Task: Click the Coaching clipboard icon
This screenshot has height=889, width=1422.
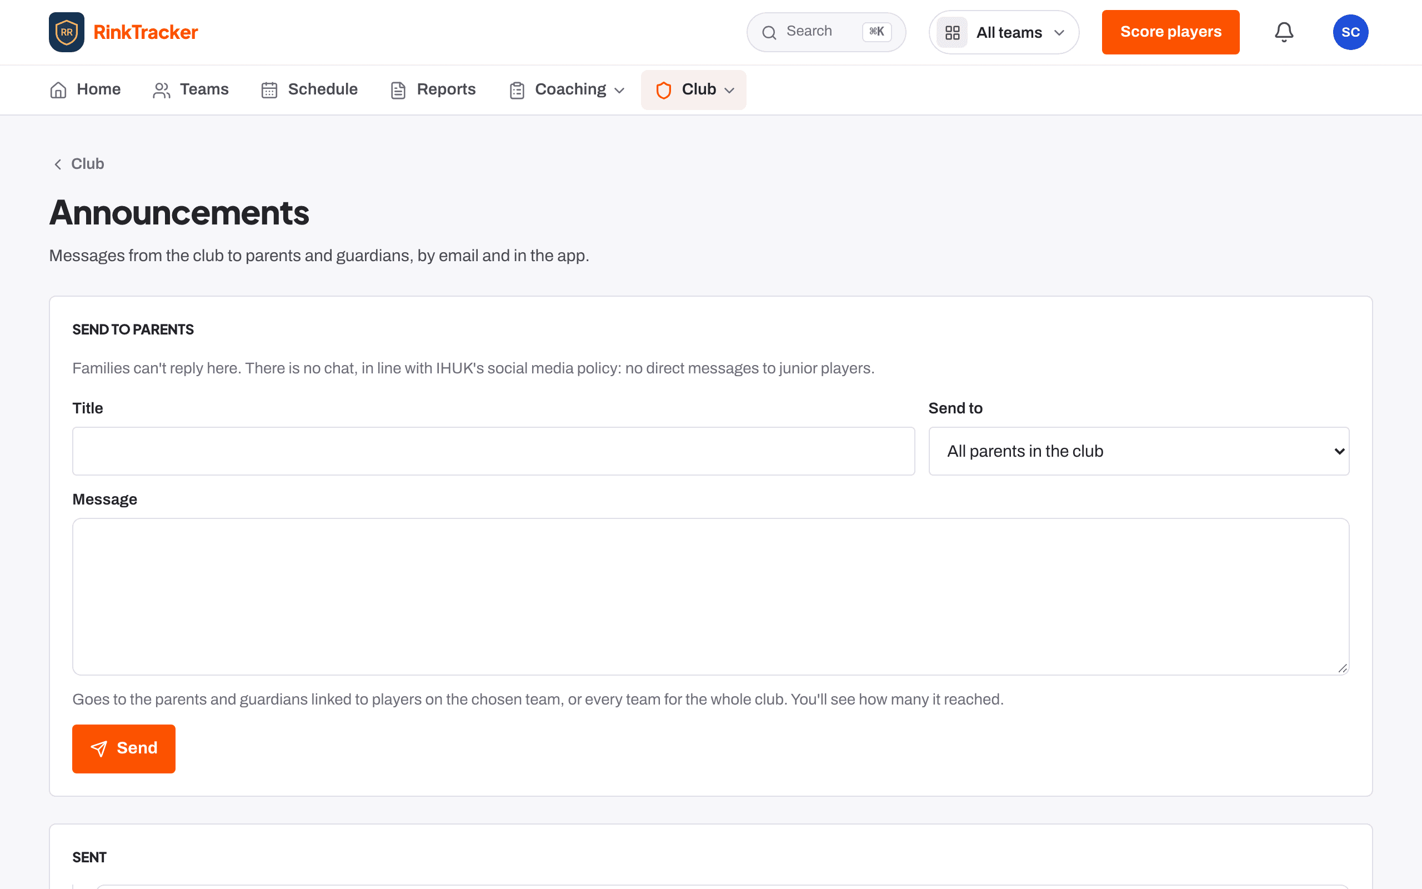Action: (x=517, y=90)
